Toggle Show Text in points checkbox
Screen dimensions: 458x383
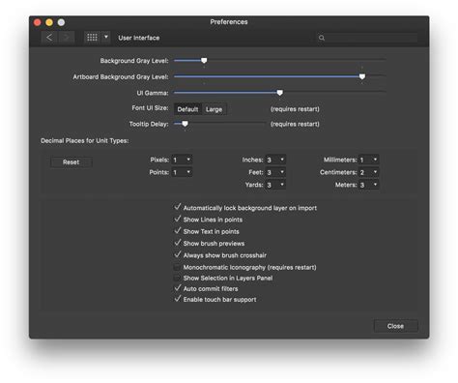(x=177, y=231)
